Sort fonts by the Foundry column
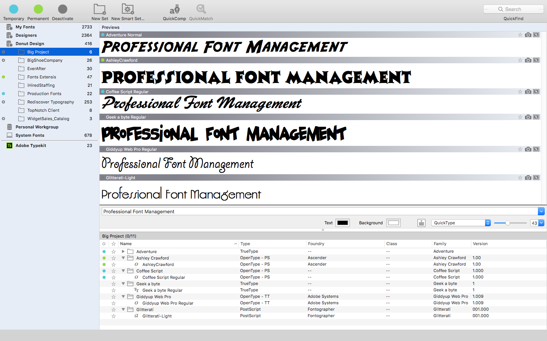This screenshot has width=547, height=341. (316, 244)
